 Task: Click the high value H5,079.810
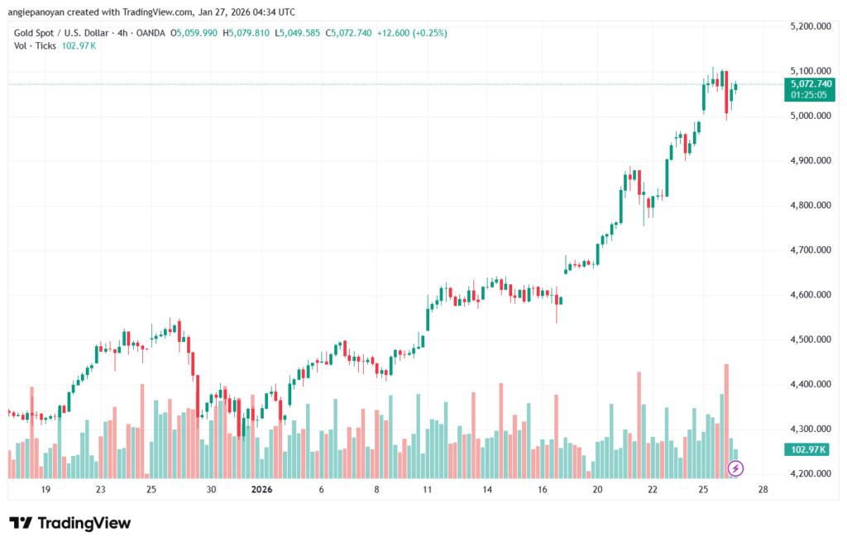point(246,33)
